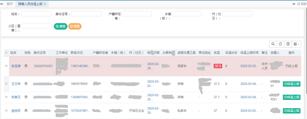Click the 刷新 refresh button at top right
307x119 pixels.
(x=302, y=4)
